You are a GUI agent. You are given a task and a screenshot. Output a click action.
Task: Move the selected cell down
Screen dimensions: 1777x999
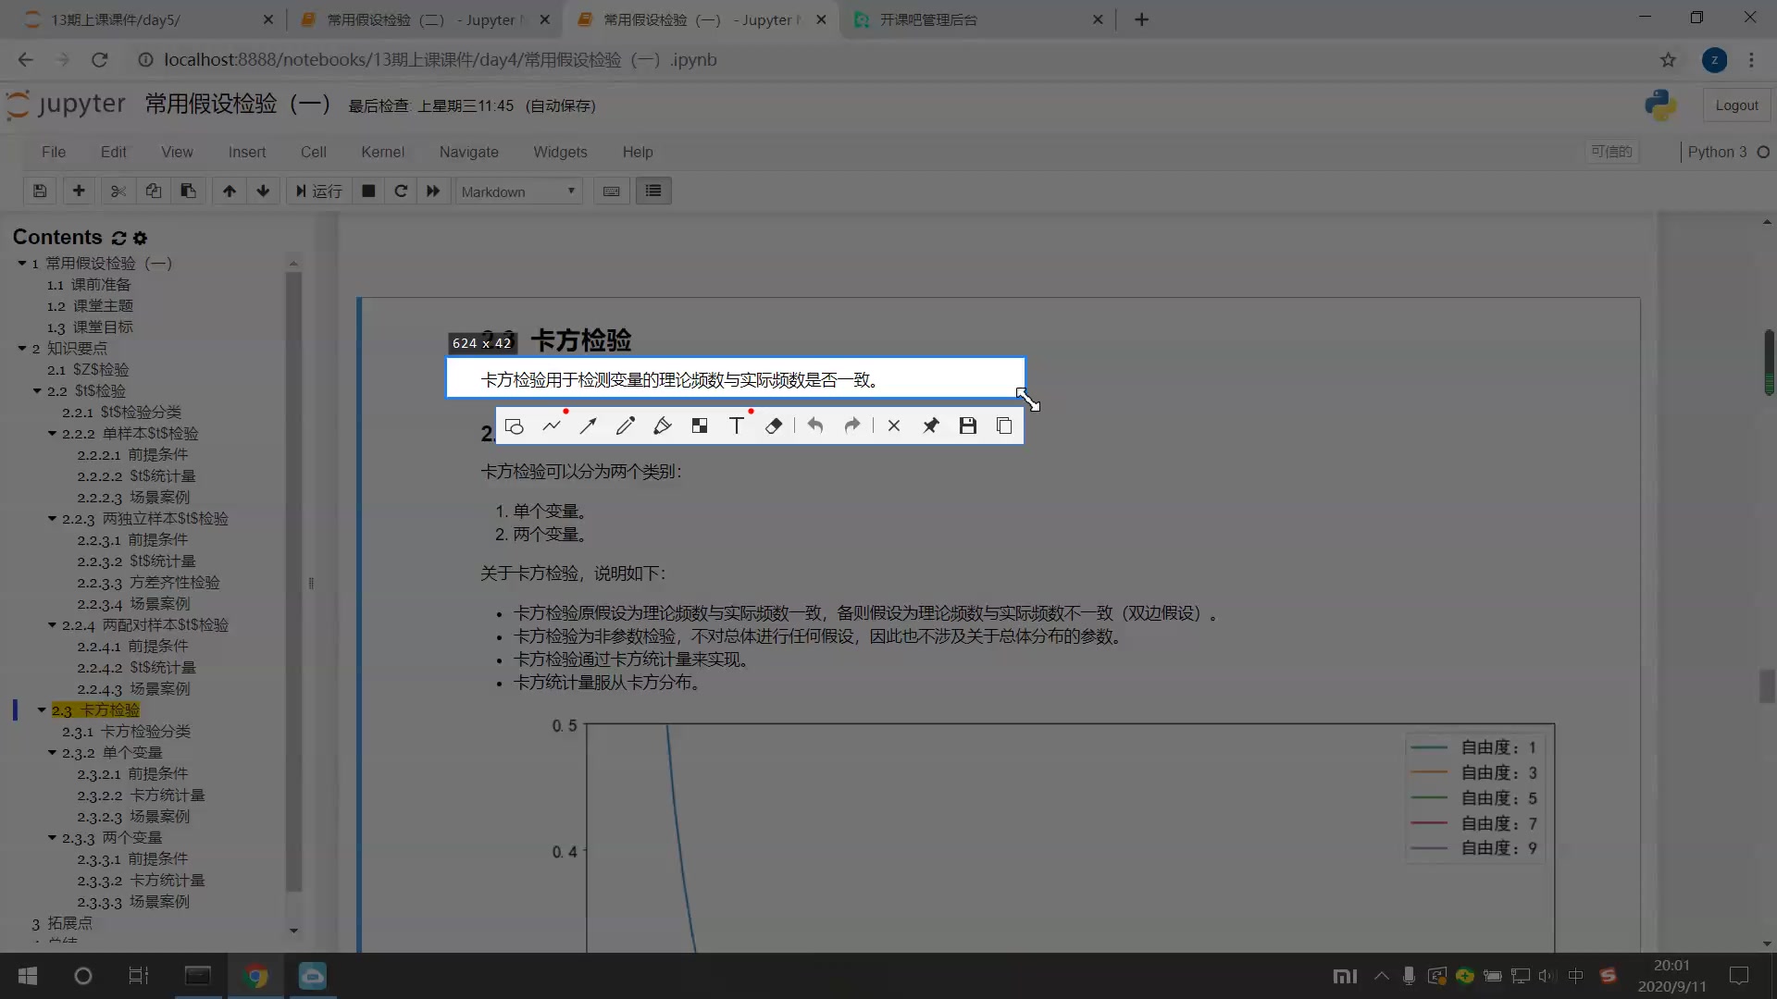pos(263,191)
